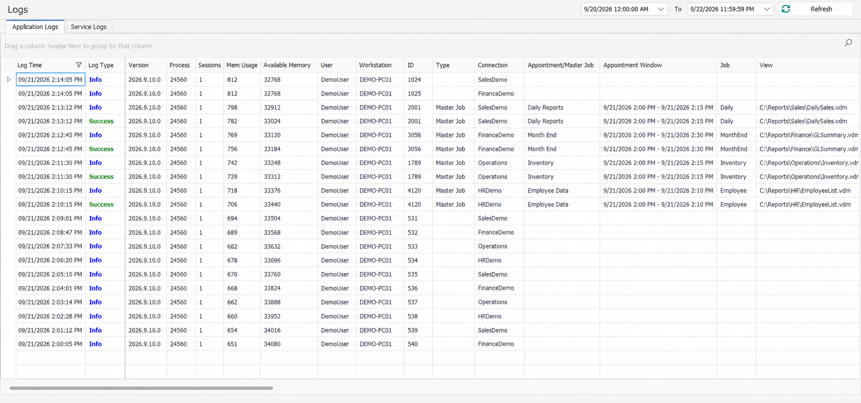
Task: Click the green refresh arrows icon
Action: point(786,9)
